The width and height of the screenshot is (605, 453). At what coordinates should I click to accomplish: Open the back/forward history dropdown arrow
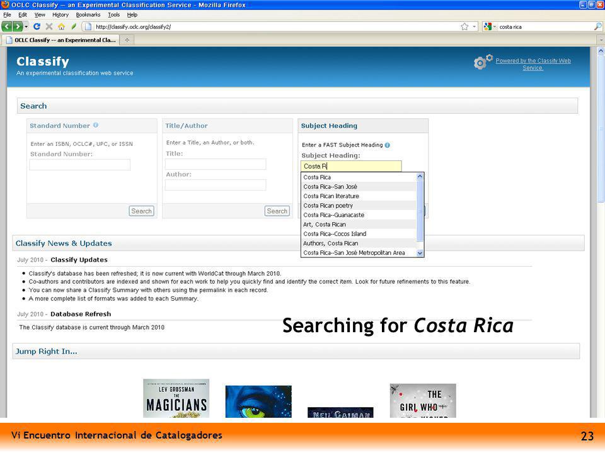[26, 26]
